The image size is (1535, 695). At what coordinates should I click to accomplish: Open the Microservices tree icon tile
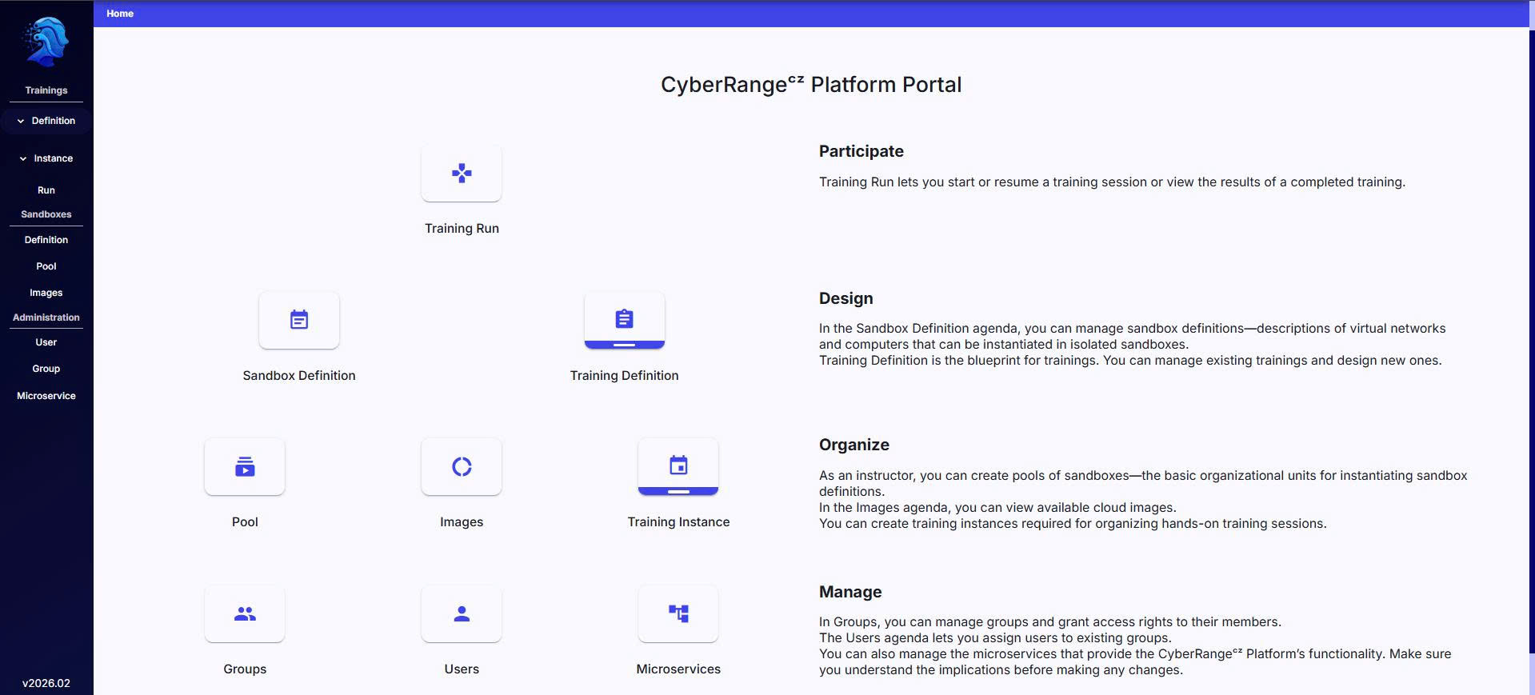pos(678,613)
